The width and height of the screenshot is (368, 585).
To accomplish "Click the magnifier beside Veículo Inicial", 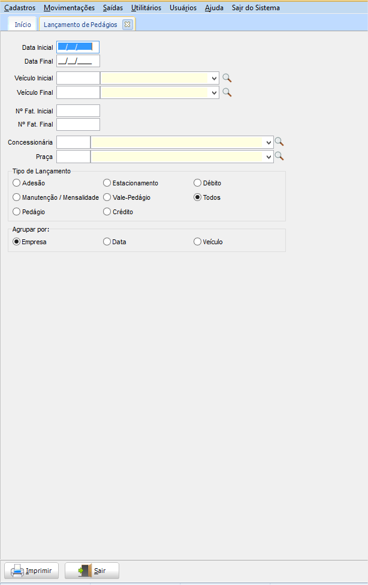I will point(227,78).
